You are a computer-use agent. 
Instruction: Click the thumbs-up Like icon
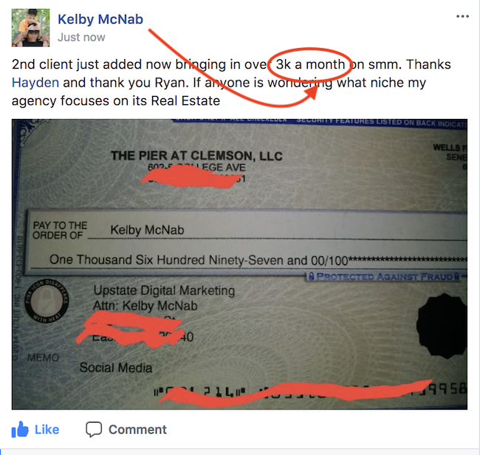click(20, 429)
